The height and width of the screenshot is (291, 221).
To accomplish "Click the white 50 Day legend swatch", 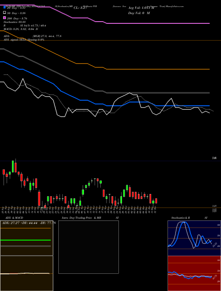I will (x=4, y=13).
